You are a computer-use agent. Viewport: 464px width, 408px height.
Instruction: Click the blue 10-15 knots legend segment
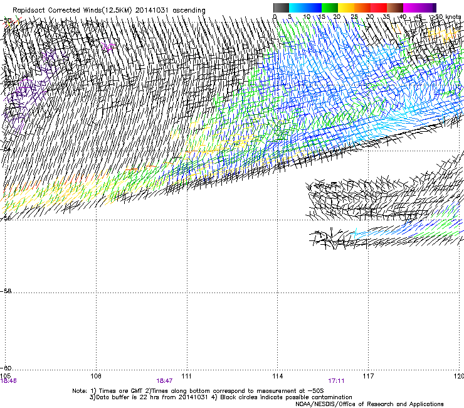point(314,8)
